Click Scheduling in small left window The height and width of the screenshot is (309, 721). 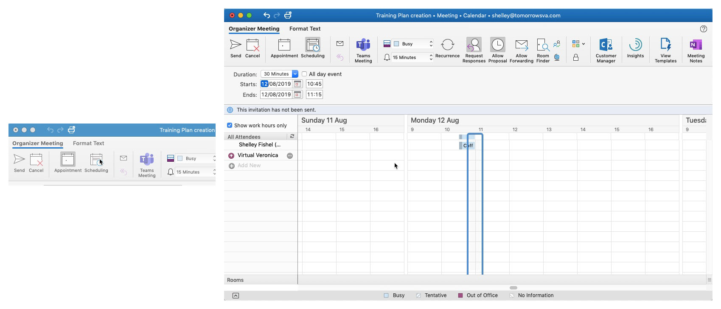[96, 163]
